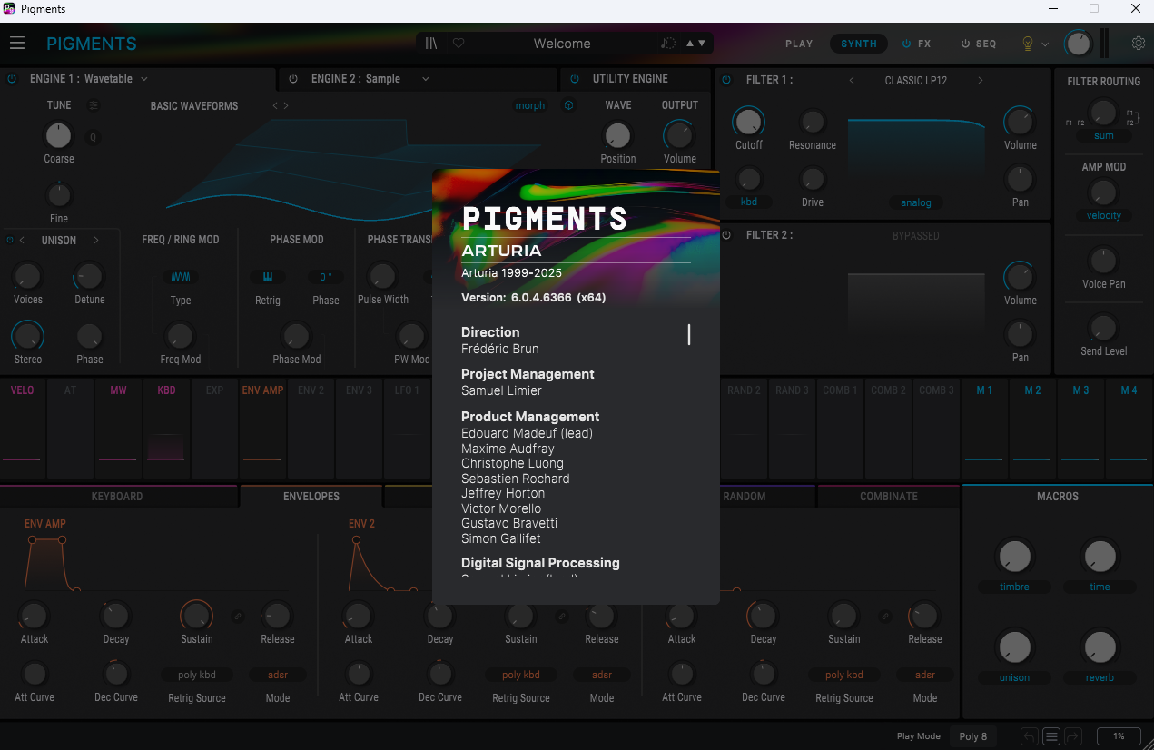Click the Filter 1 Cutoff knob
The image size is (1154, 750).
click(x=748, y=122)
